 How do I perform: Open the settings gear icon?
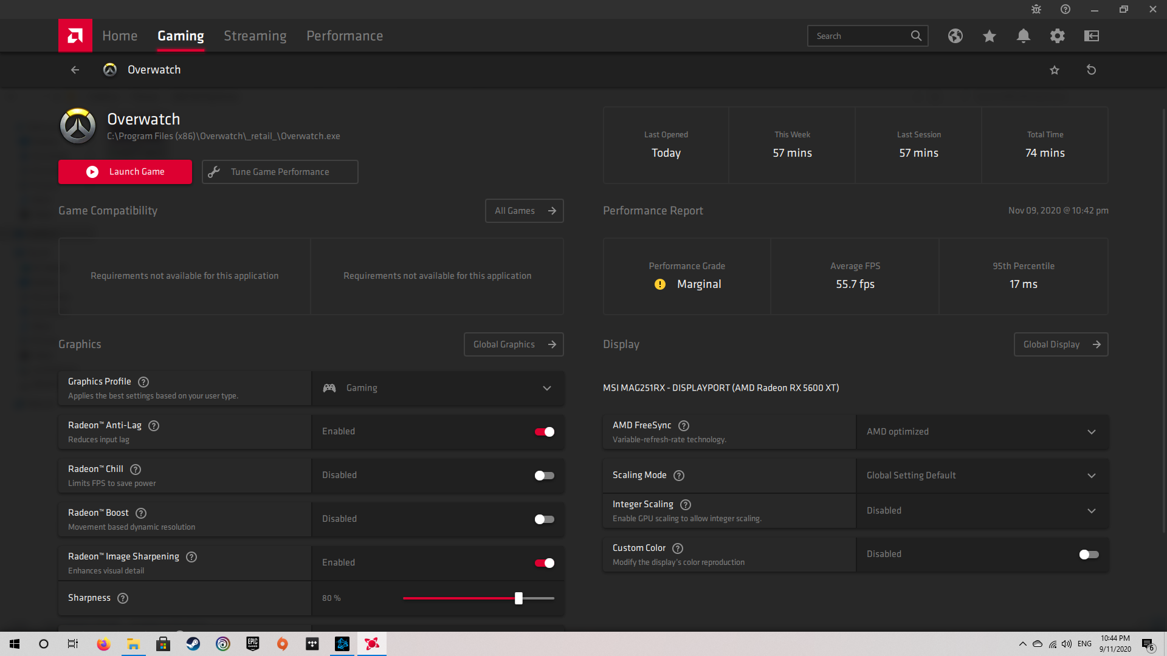tap(1057, 36)
